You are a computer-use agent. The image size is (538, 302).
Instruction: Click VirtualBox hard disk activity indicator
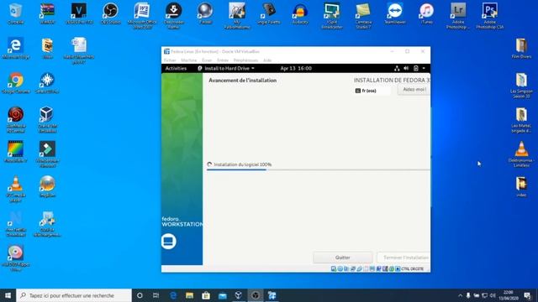click(334, 268)
